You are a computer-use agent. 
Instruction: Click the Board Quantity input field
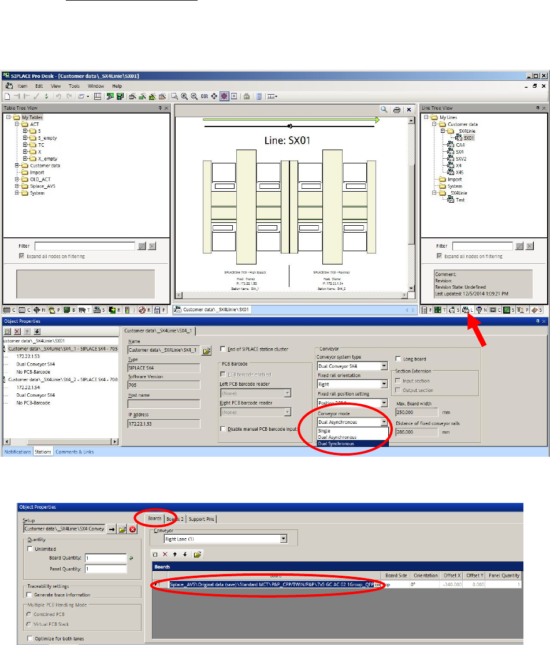pyautogui.click(x=106, y=558)
